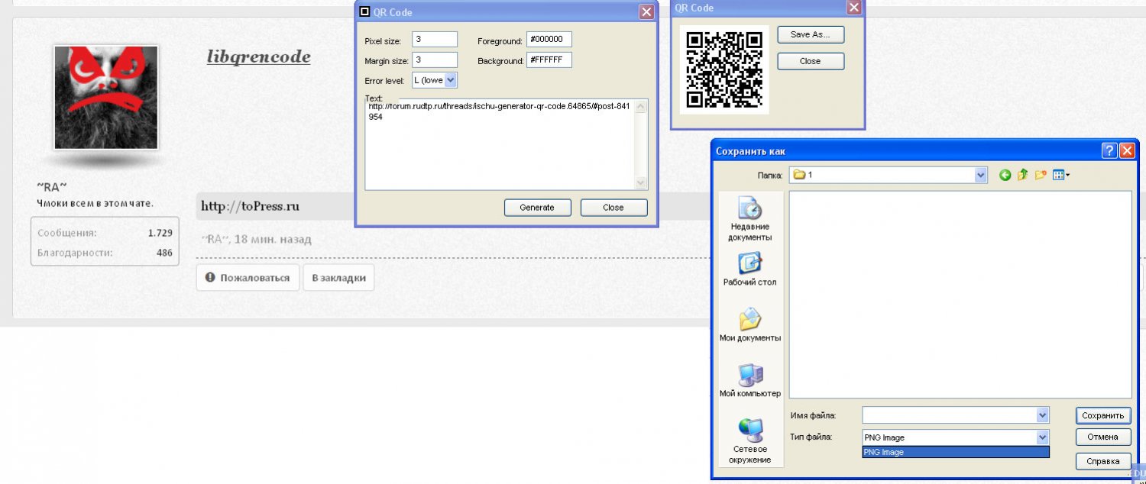Click the ~RA~ user avatar image
Viewport: 1146px width, 484px height.
tap(105, 97)
